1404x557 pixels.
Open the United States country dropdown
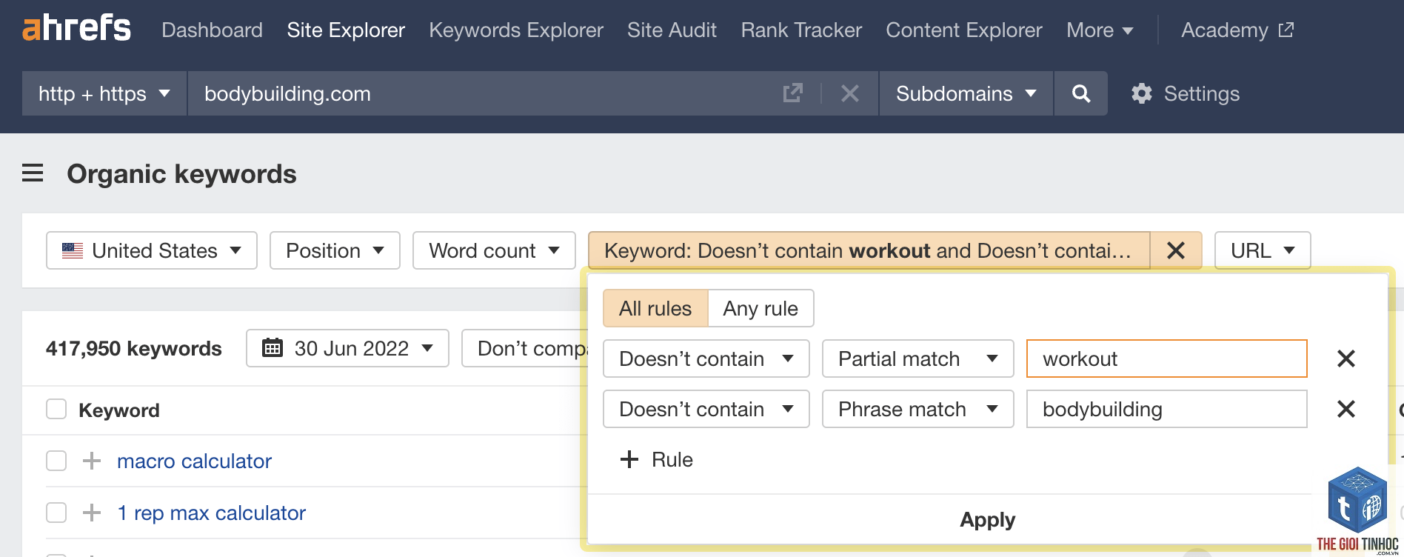click(x=152, y=250)
